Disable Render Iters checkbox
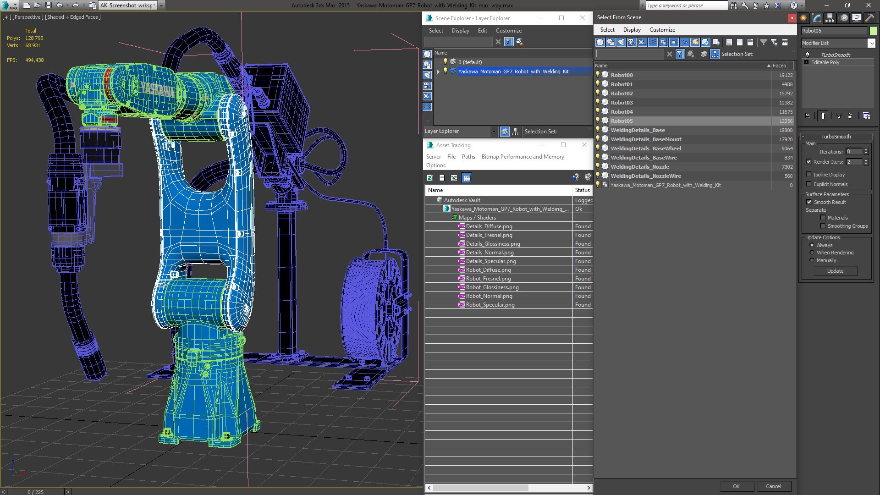Image resolution: width=880 pixels, height=495 pixels. 808,162
